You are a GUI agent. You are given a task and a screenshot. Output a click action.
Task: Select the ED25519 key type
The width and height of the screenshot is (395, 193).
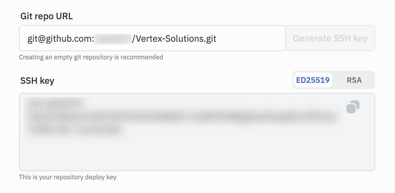coord(313,80)
